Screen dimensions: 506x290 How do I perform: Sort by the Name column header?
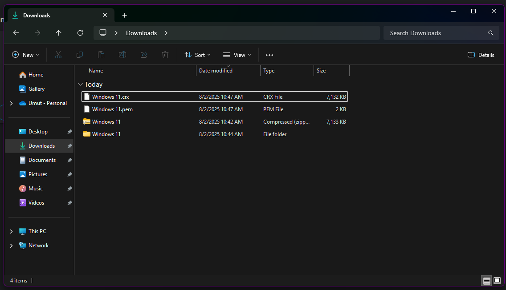pos(96,71)
